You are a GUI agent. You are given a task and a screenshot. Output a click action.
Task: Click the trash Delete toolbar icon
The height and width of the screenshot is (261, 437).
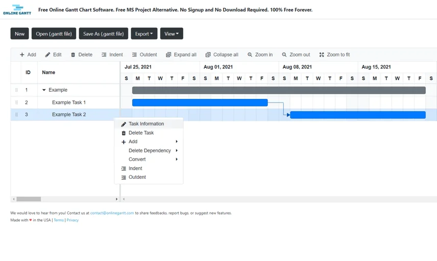[x=73, y=55]
